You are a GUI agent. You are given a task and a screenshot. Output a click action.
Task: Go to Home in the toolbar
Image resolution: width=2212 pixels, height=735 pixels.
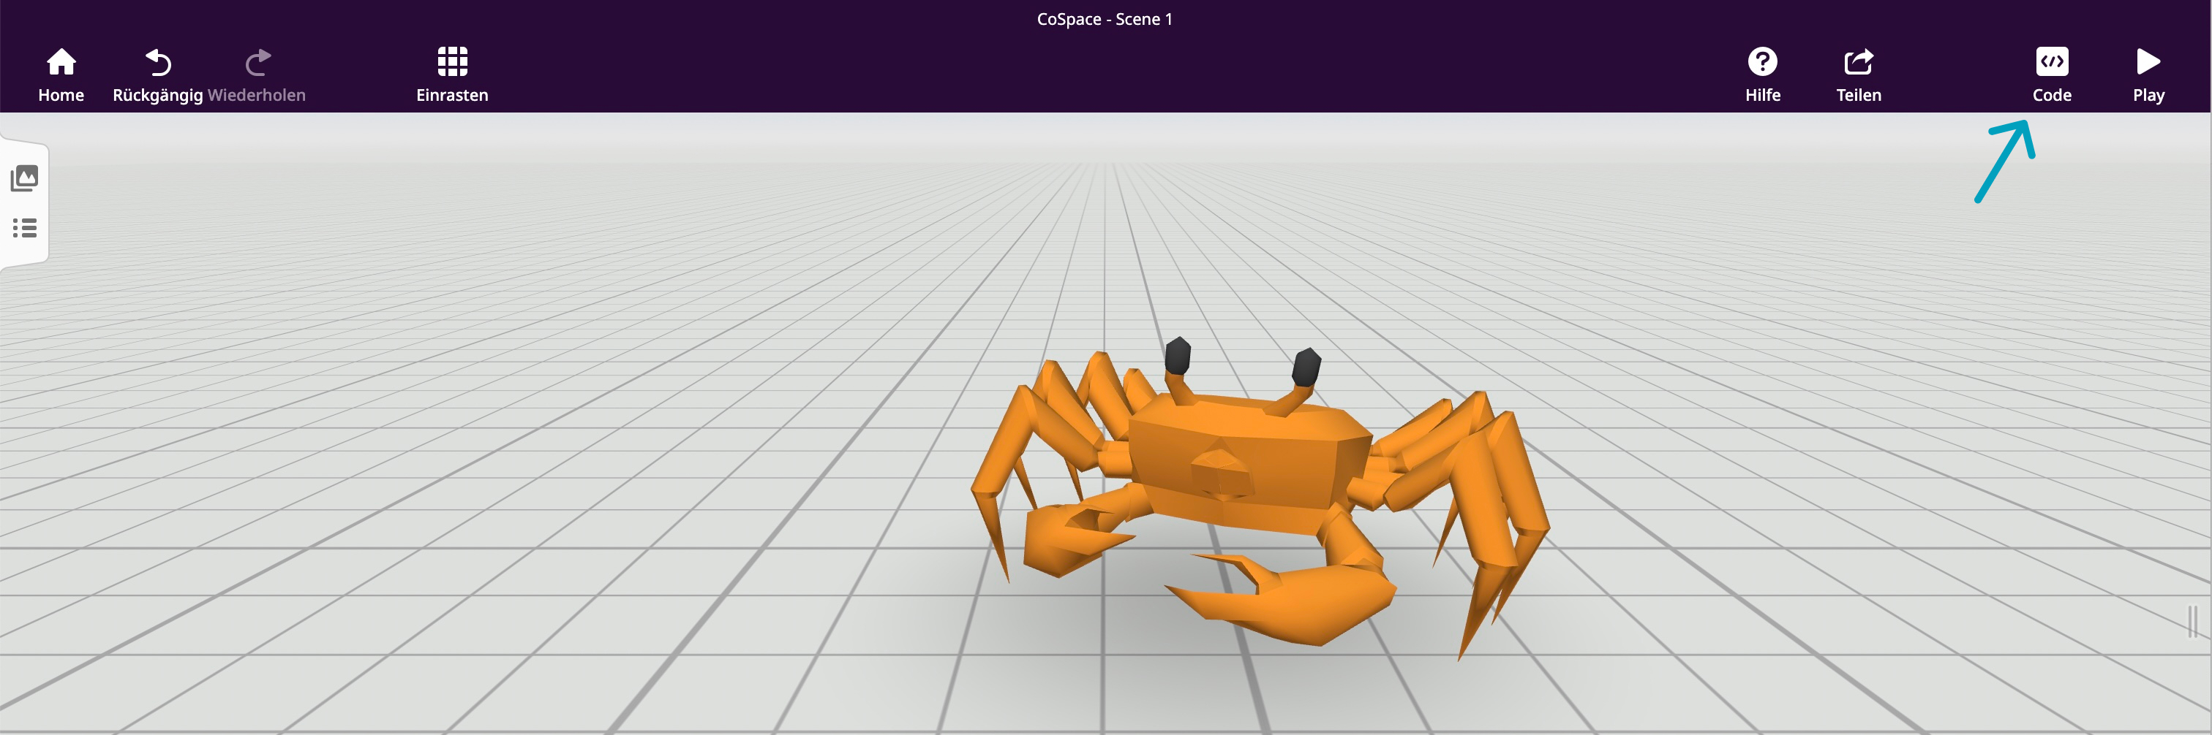(61, 75)
